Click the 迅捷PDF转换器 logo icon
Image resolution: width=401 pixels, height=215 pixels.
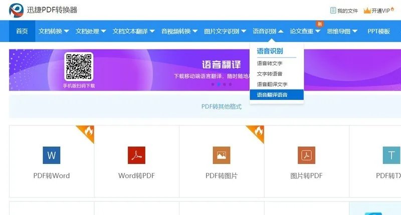16,10
